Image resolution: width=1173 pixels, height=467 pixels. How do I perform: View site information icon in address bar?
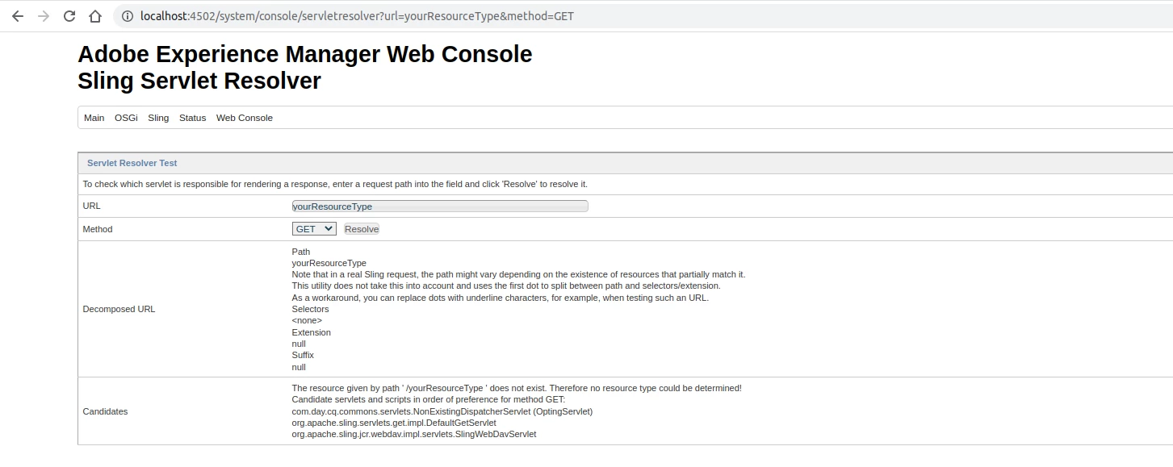pos(127,16)
